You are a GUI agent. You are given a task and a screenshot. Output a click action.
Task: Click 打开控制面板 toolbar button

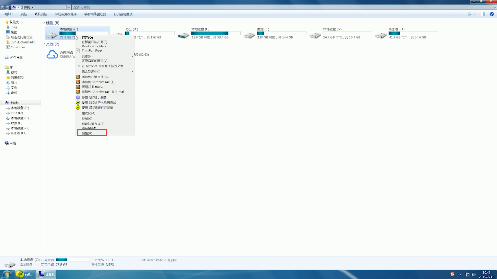tap(123, 14)
